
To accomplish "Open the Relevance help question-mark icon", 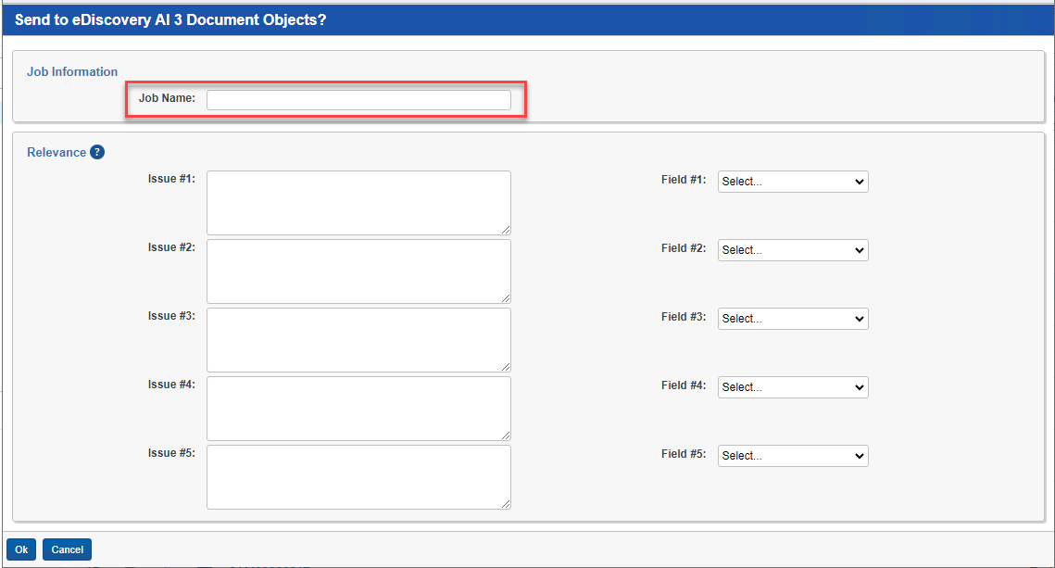I will click(x=97, y=152).
